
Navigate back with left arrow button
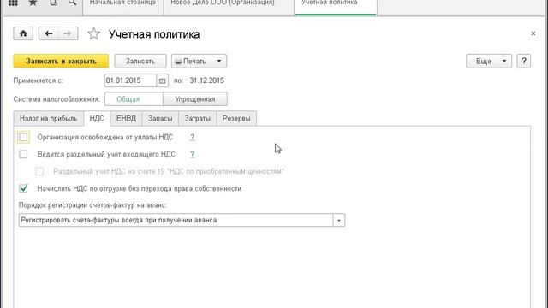click(x=49, y=33)
